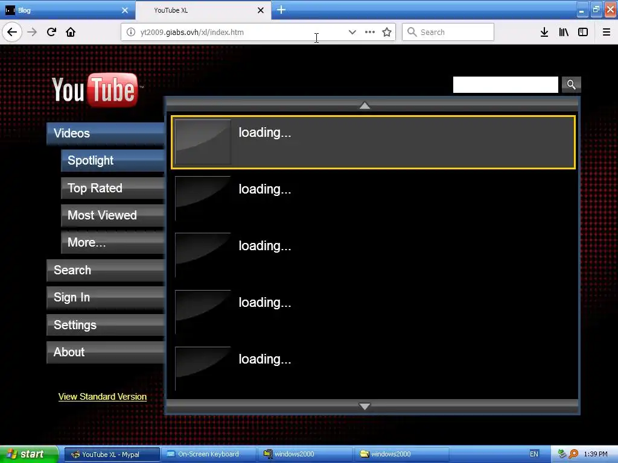This screenshot has height=463, width=618.
Task: Select the Spotlight category
Action: 112,160
